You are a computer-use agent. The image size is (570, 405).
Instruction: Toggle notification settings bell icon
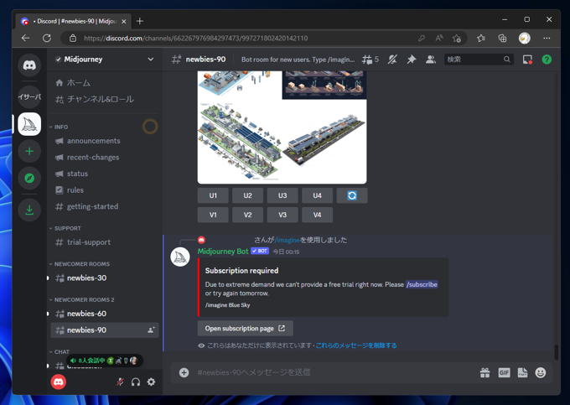coord(392,60)
